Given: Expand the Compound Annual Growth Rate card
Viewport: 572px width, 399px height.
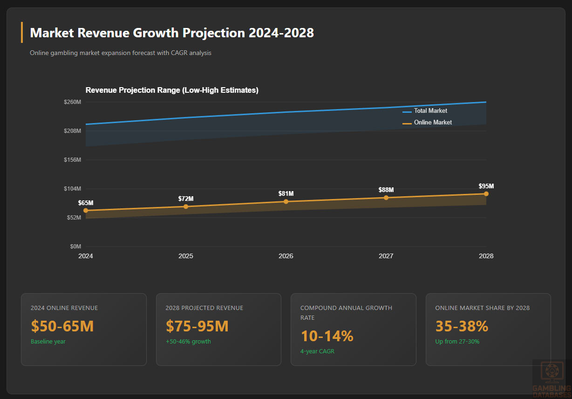Looking at the screenshot, I should click(353, 329).
